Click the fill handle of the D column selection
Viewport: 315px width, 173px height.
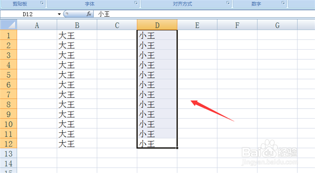click(x=177, y=148)
